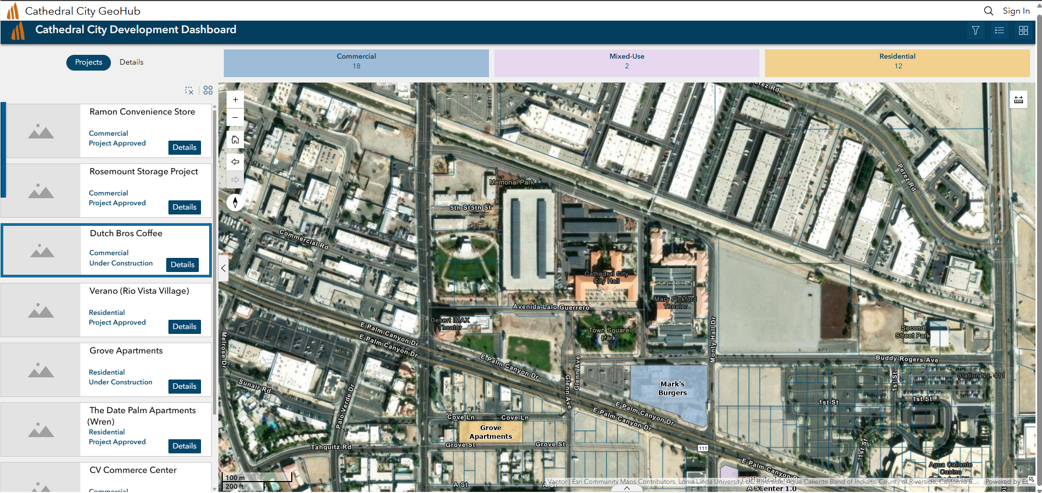Toggle Commercial category indicator showing 18
1042x493 pixels.
[x=356, y=63]
